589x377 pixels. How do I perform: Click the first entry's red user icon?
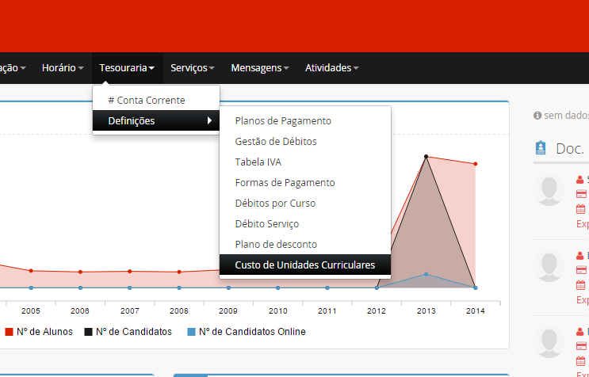point(580,180)
